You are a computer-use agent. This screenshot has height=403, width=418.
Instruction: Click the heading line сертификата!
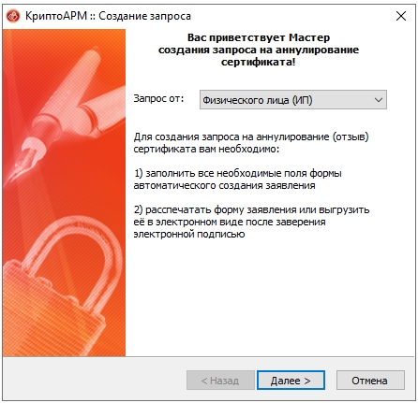259,62
